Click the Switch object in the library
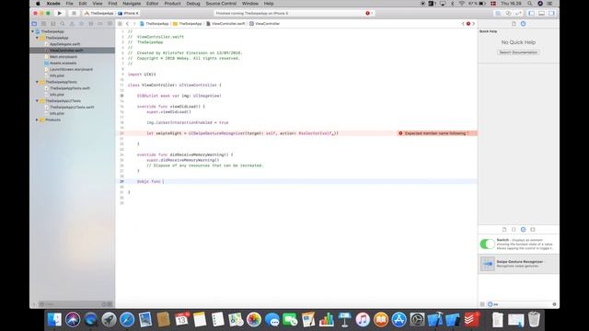589x331 pixels. (x=518, y=244)
